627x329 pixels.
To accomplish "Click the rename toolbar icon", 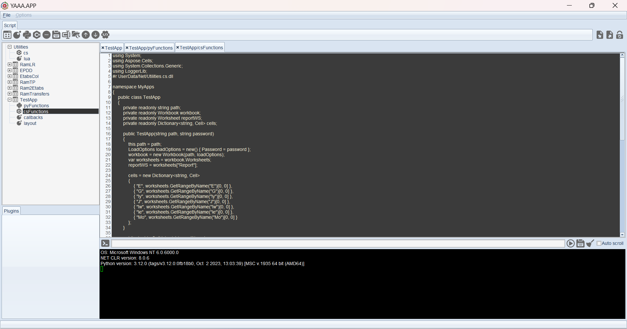I will coord(66,35).
